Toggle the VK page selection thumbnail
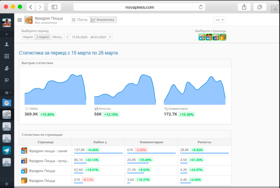 (x=209, y=37)
